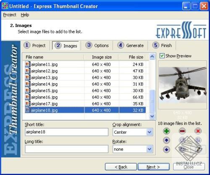The image size is (210, 175).
Task: Select the airplane12.jpg file name
Action: pyautogui.click(x=44, y=71)
